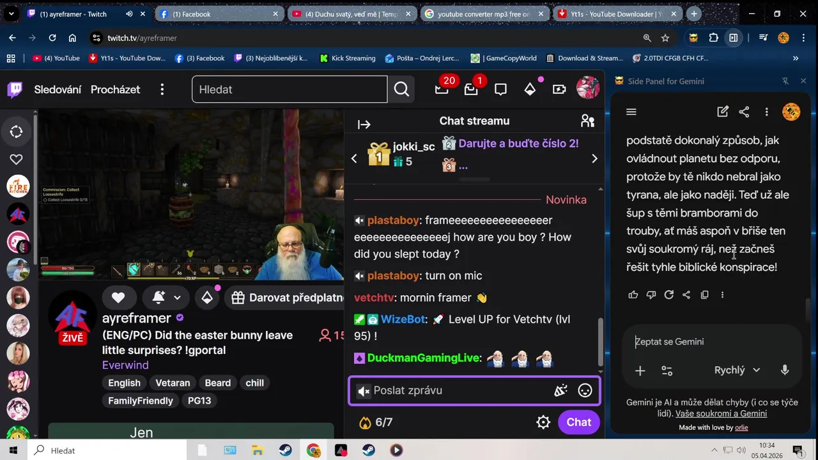
Task: Pin the Gemini side panel
Action: (785, 81)
